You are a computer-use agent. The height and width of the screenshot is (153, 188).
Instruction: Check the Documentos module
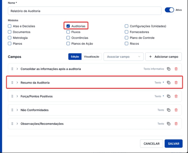point(10,32)
